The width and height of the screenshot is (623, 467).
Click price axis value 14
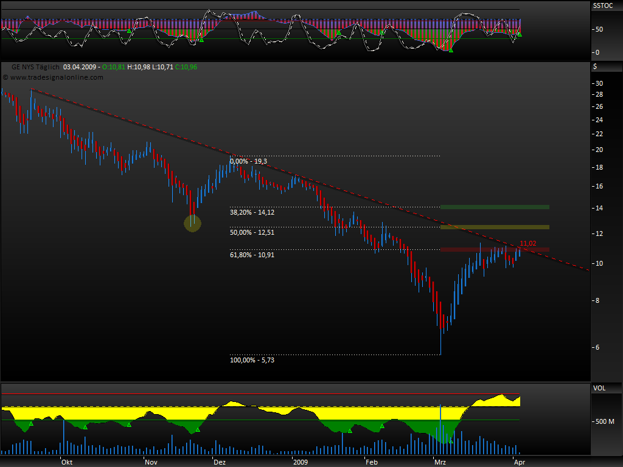tap(599, 208)
